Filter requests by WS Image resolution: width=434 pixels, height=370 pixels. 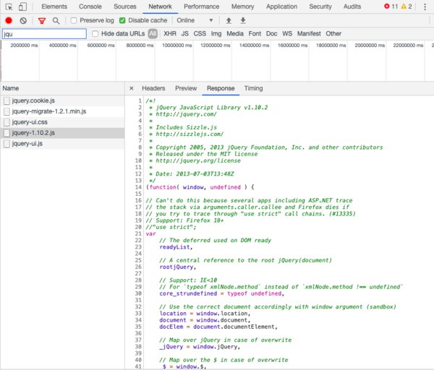[287, 34]
